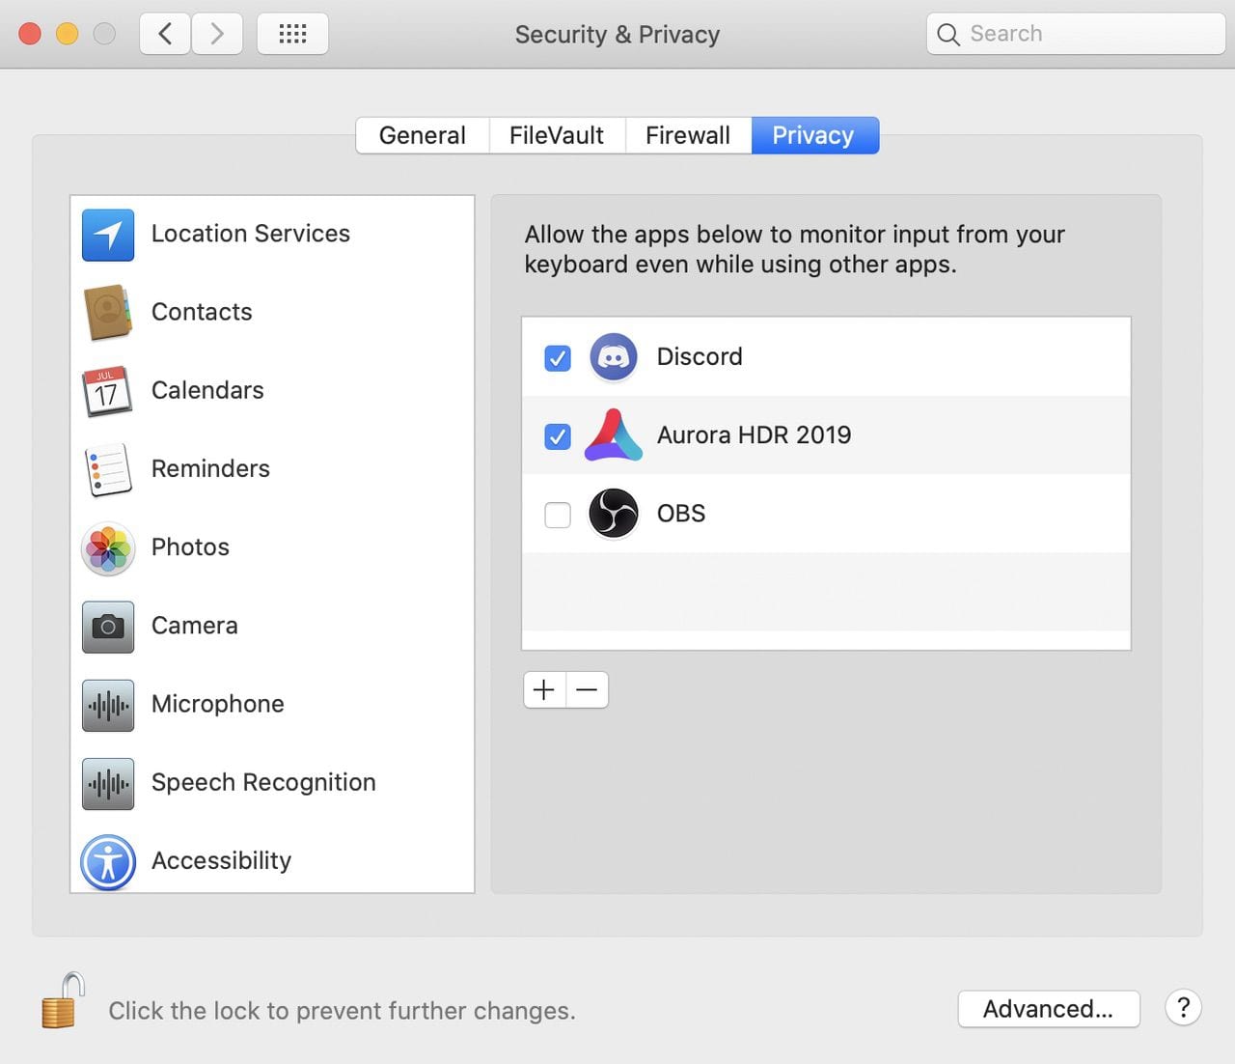Open the Firewall tab
Screen dimensions: 1235x1064
point(688,135)
